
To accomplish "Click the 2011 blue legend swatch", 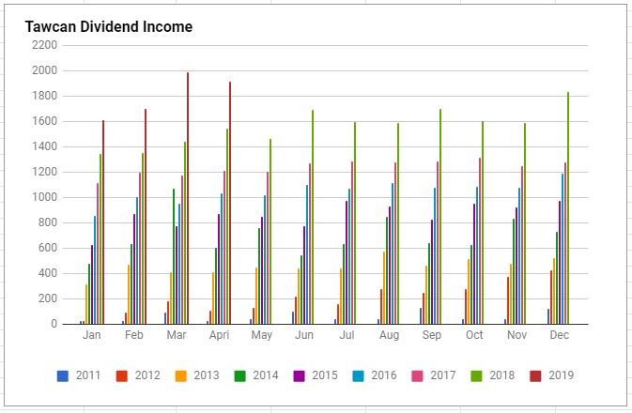I will (63, 375).
